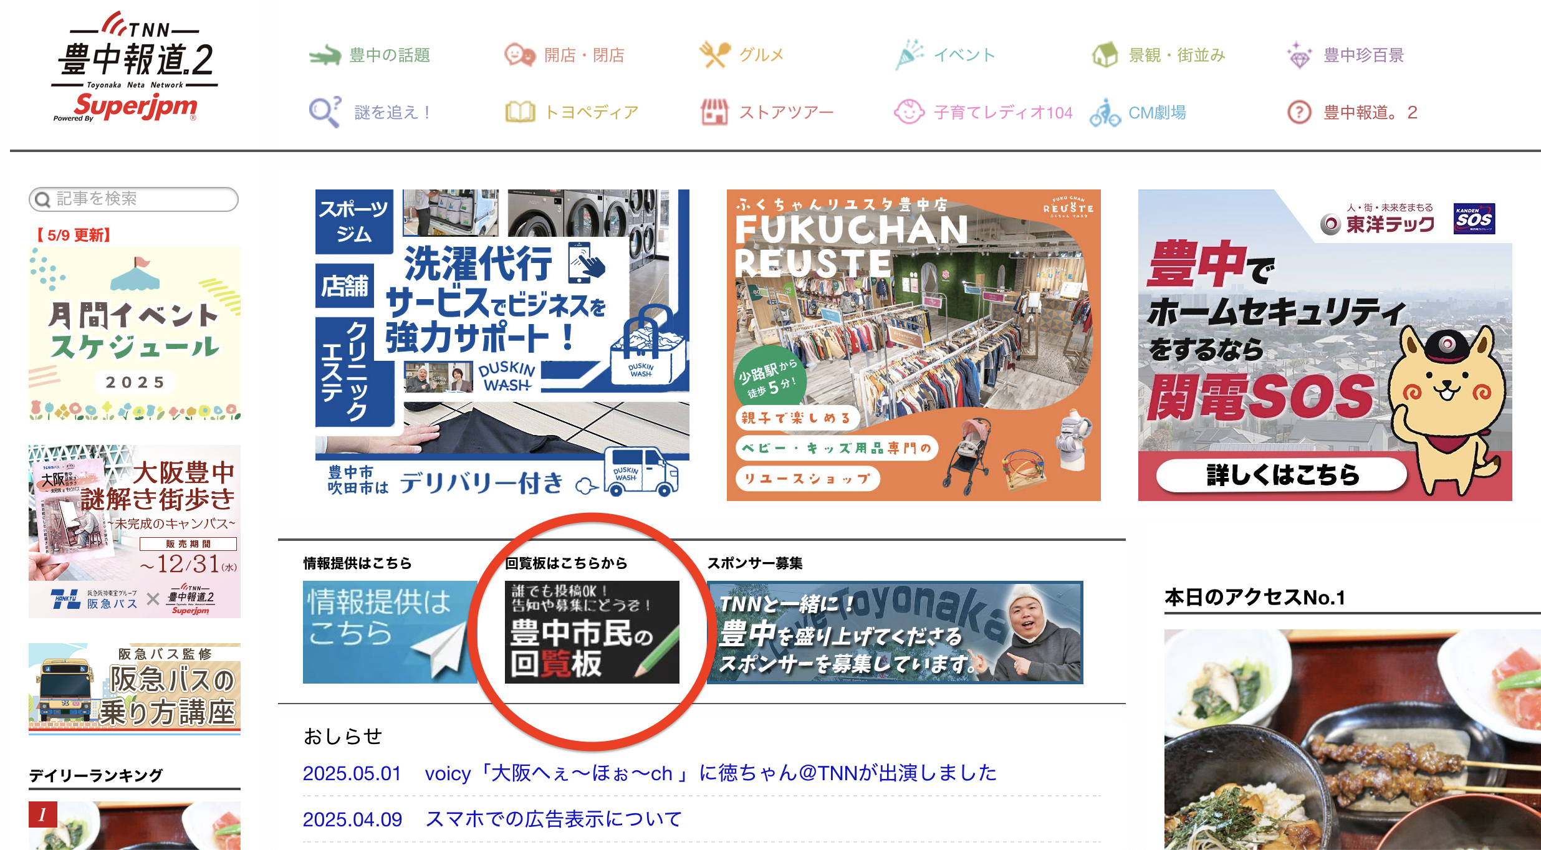Open the 開店・閉店 menu item
The height and width of the screenshot is (850, 1541).
pyautogui.click(x=584, y=55)
